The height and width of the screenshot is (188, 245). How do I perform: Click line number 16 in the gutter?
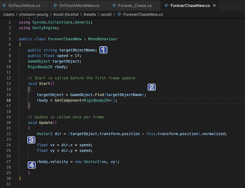(x=9, y=100)
